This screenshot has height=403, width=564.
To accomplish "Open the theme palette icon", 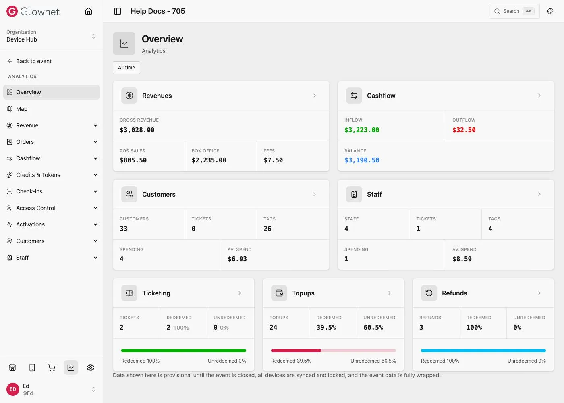I will [x=550, y=11].
